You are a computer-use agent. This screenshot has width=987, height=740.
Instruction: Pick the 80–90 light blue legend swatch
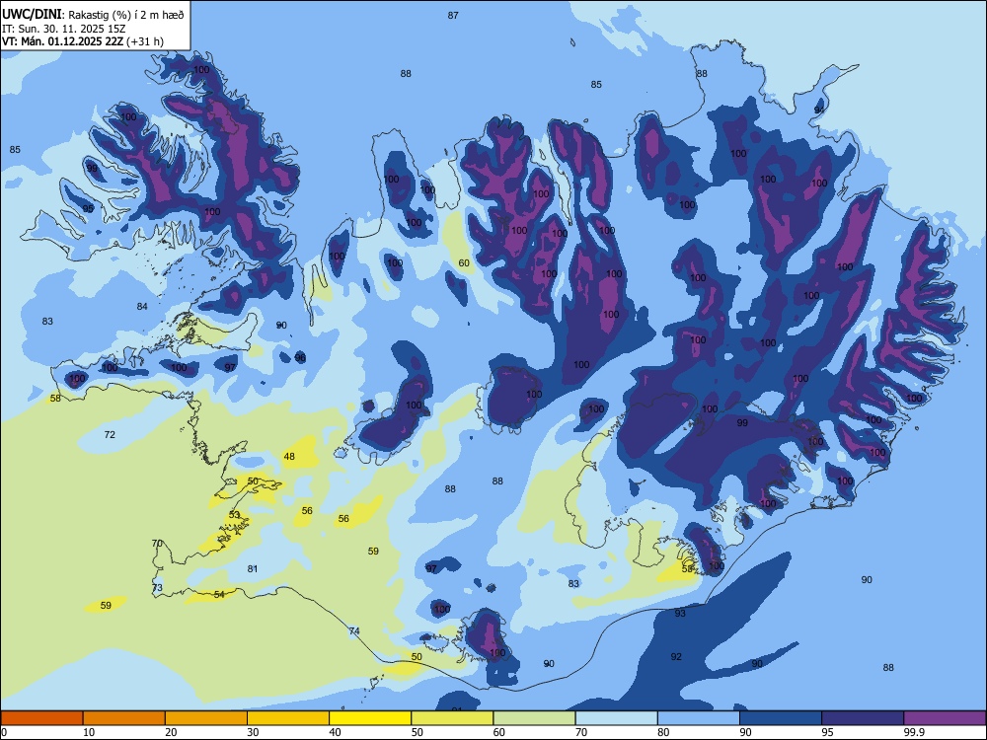pos(699,718)
